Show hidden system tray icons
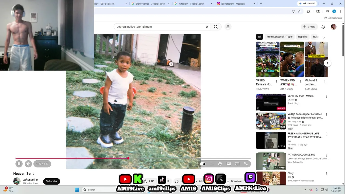The width and height of the screenshot is (345, 194). click(305, 190)
